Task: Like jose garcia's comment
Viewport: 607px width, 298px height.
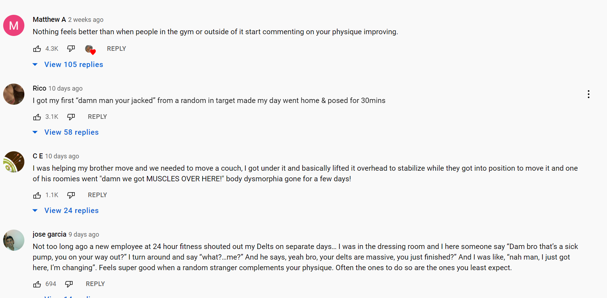Action: pos(37,284)
